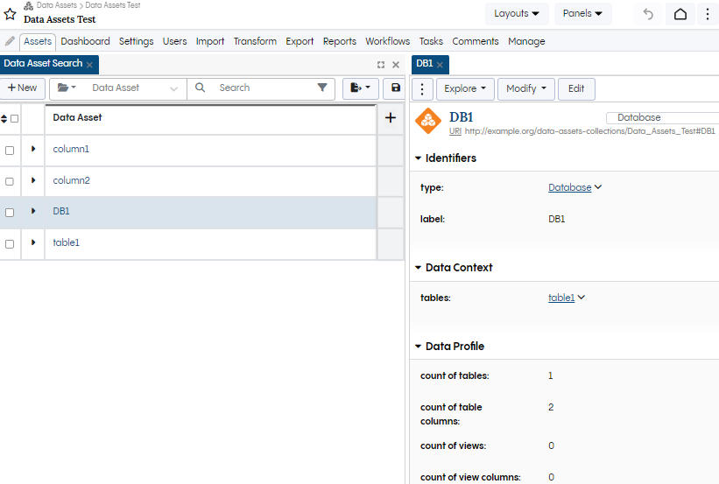Follow the Database type link
The width and height of the screenshot is (719, 484).
[x=569, y=187]
